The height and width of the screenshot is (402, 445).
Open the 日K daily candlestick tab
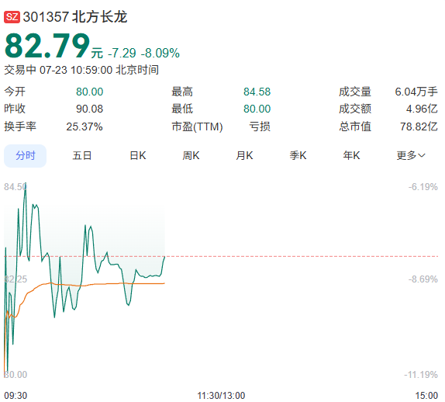tap(138, 156)
